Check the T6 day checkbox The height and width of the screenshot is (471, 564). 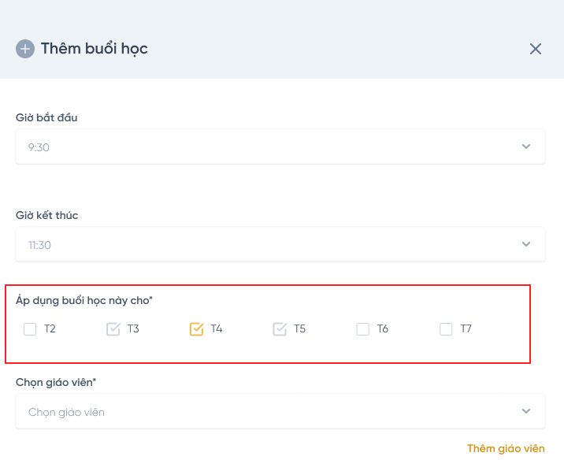363,329
